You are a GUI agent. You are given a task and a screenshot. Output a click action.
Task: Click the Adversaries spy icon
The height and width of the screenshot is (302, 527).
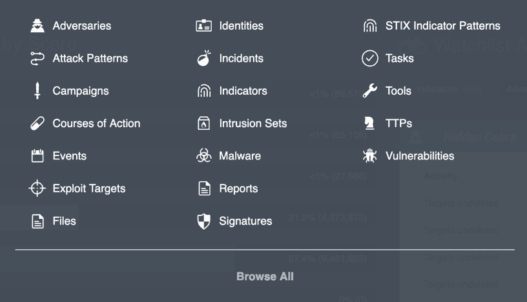pyautogui.click(x=37, y=26)
